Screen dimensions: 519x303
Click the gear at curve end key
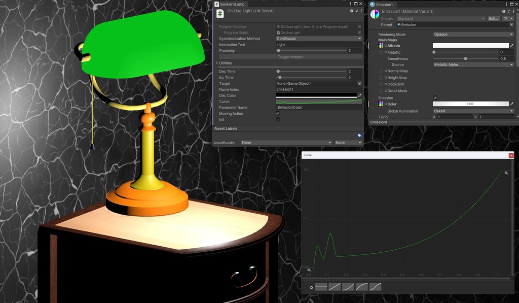(x=506, y=173)
